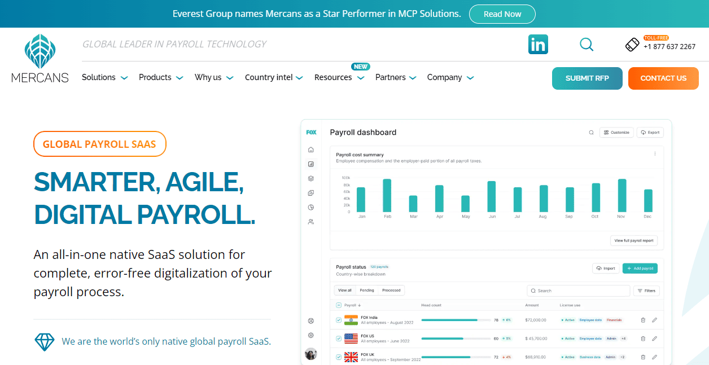Click the phone number +1 877 637 2267
This screenshot has height=365, width=709.
669,47
